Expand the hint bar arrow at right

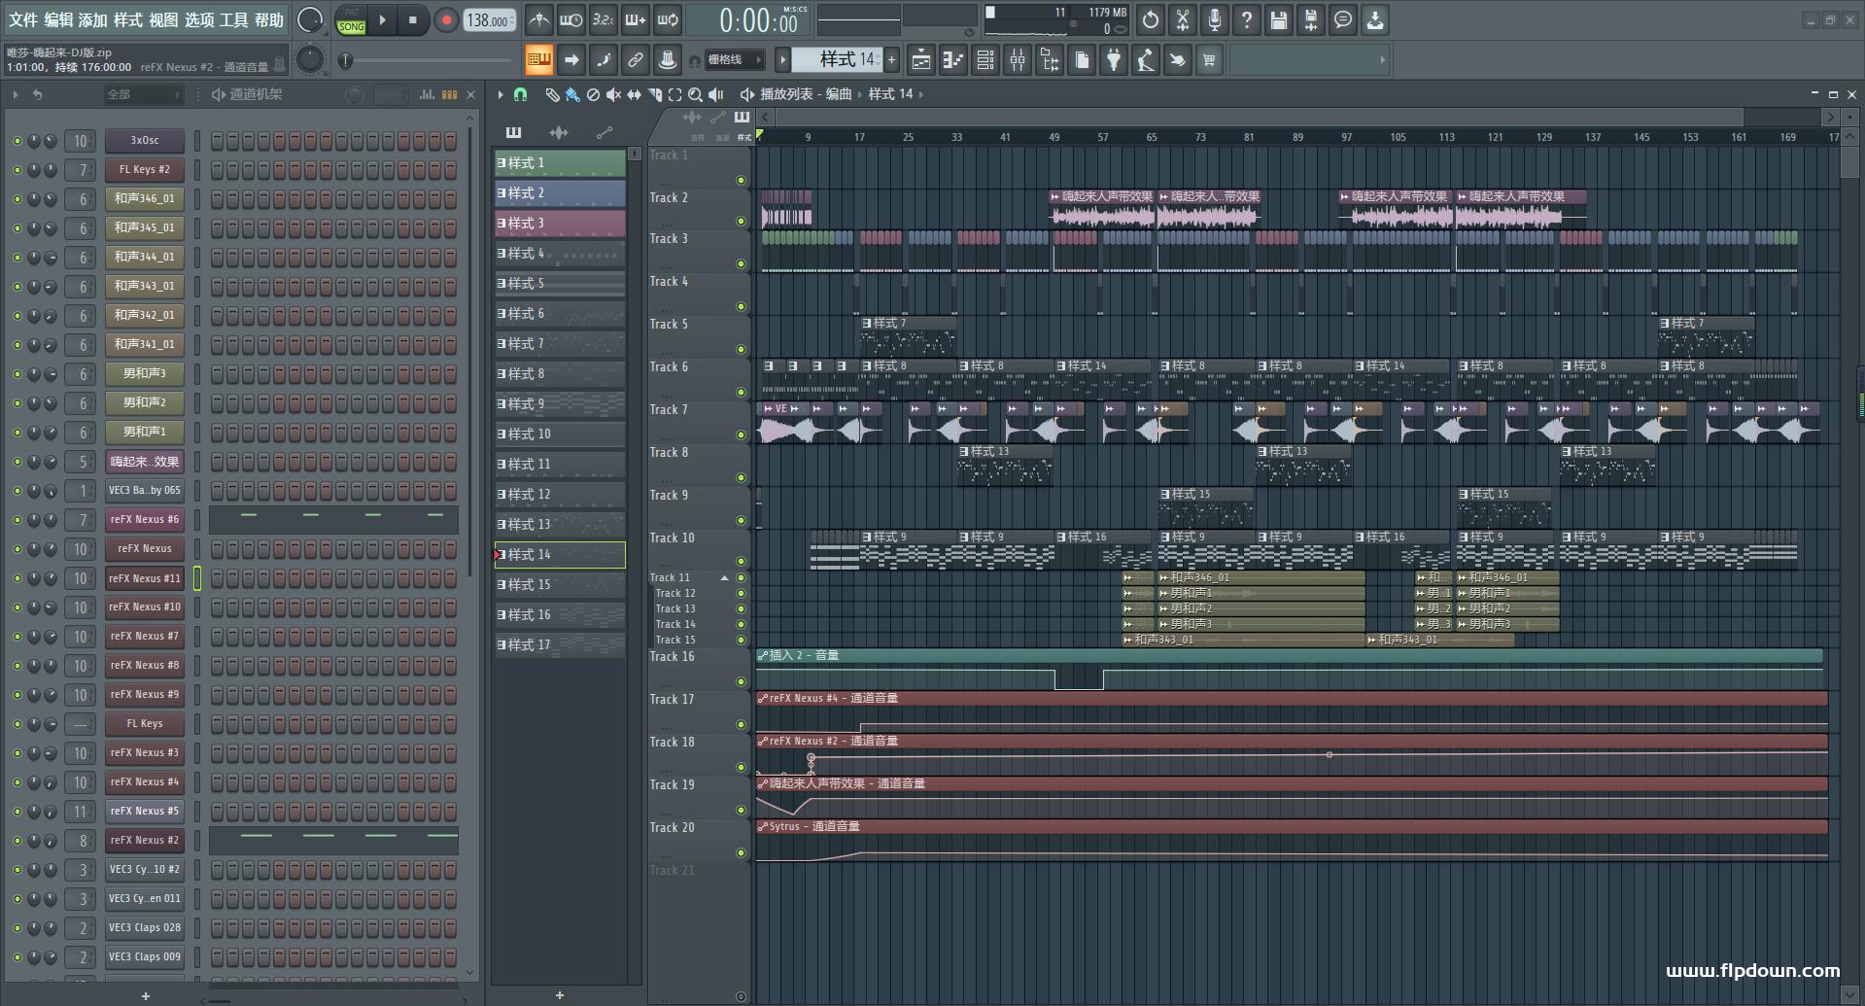pyautogui.click(x=1382, y=60)
